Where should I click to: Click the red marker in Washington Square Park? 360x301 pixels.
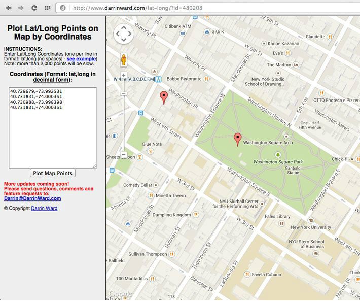[x=238, y=140]
